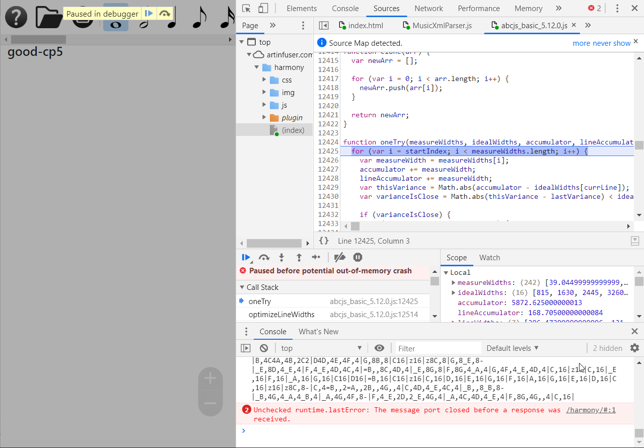This screenshot has height=448, width=644.
Task: Expand the js folder
Action: tap(264, 105)
